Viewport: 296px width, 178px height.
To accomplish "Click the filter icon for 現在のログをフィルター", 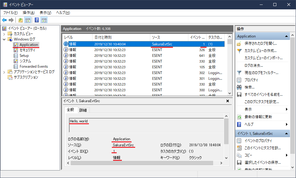I will tap(239, 73).
